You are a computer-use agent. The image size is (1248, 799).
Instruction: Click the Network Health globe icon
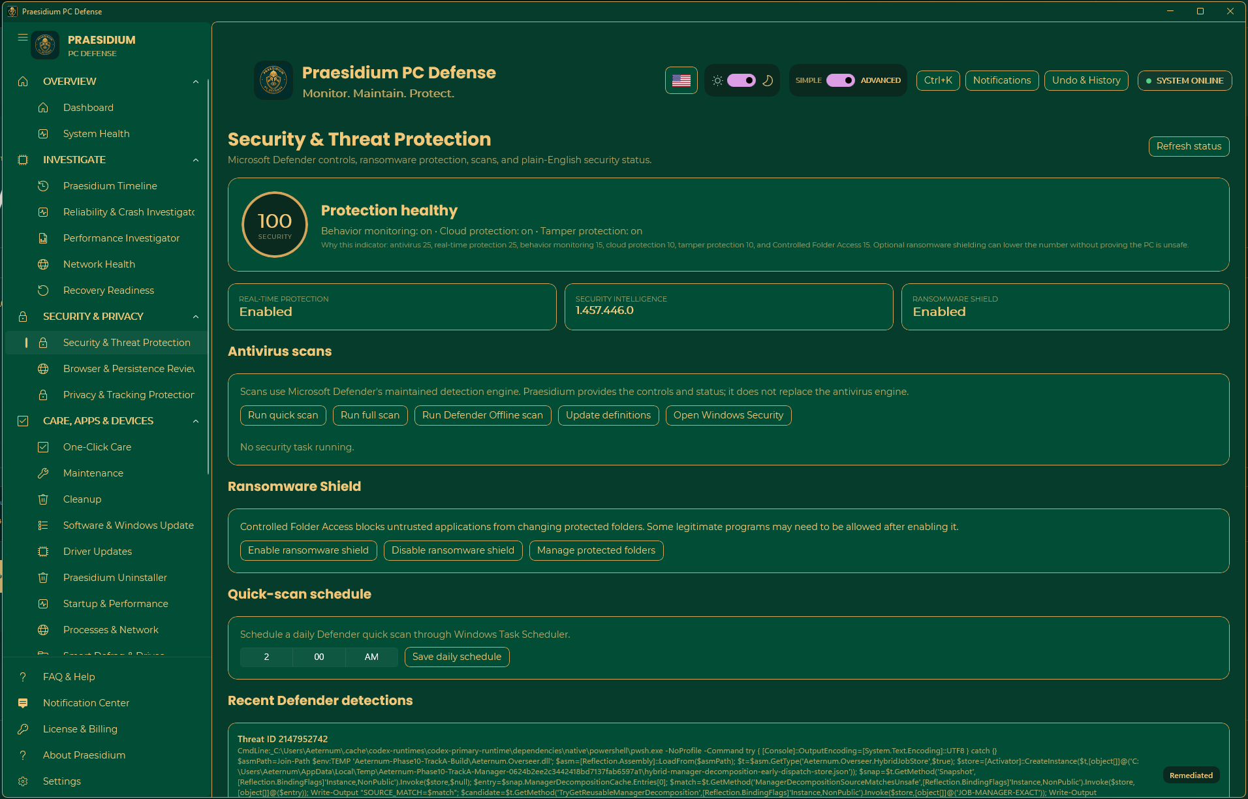43,264
